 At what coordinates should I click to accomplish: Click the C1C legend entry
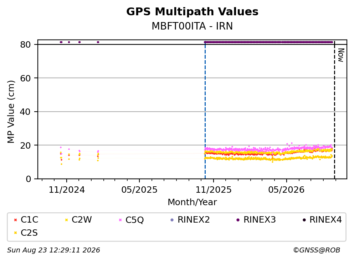(x=26, y=219)
